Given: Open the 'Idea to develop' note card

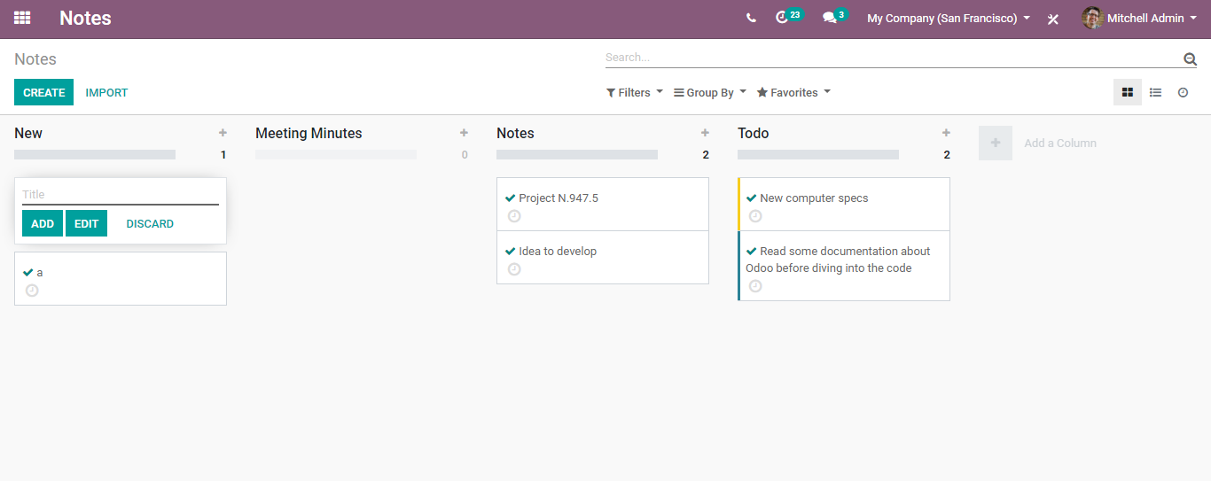Looking at the screenshot, I should (603, 258).
